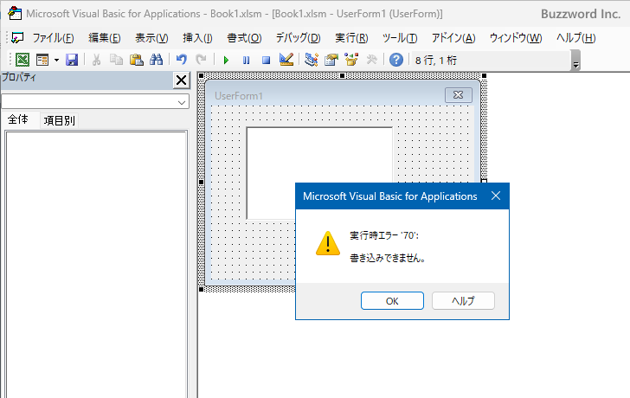Click the Break pause icon

click(x=247, y=61)
